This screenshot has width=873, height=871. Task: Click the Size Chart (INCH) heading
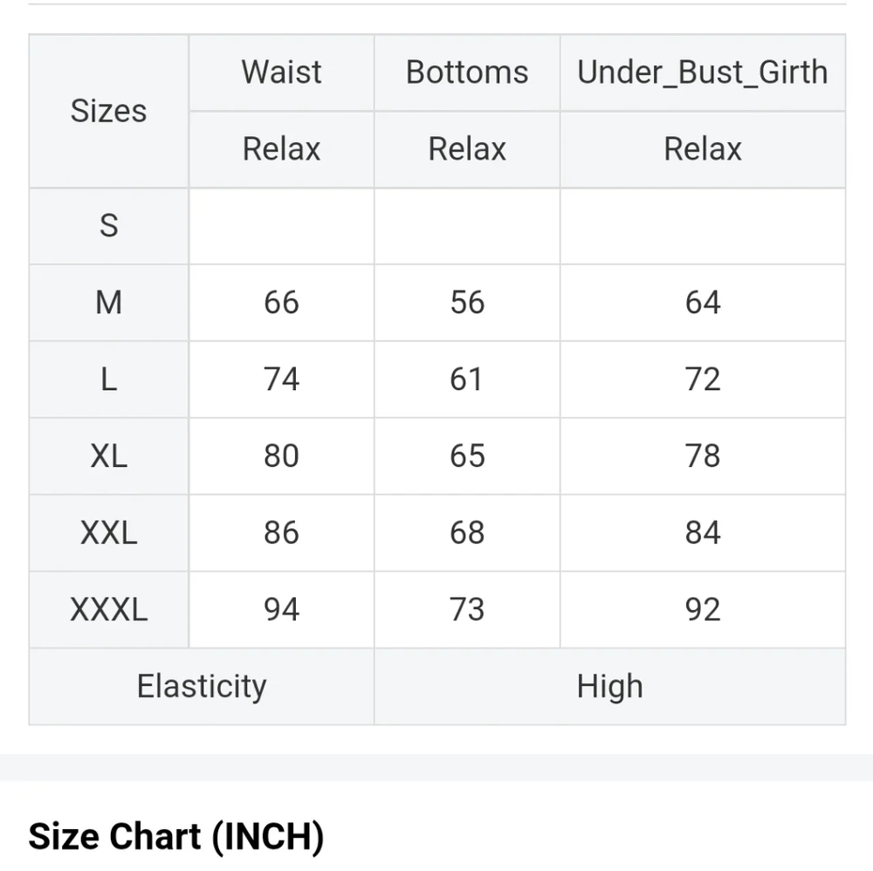(x=176, y=836)
